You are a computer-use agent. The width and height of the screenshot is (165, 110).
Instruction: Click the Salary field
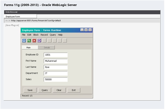click(x=56, y=80)
